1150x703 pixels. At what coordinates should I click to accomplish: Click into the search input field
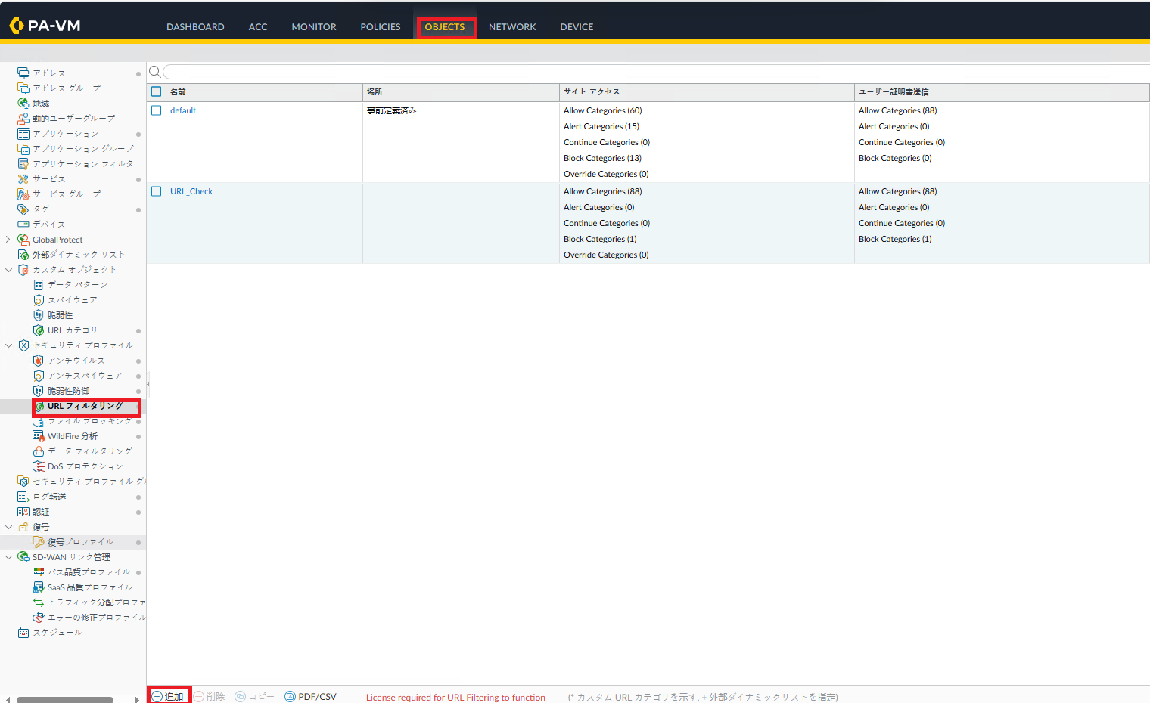[651, 72]
